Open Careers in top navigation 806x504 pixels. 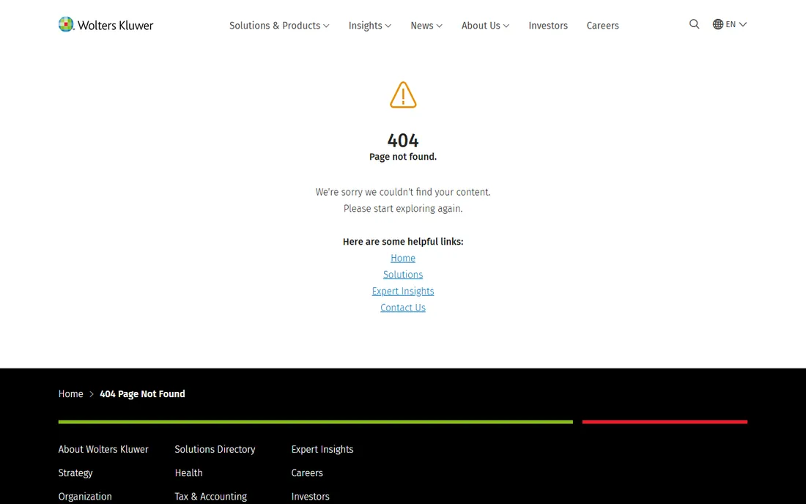tap(602, 26)
